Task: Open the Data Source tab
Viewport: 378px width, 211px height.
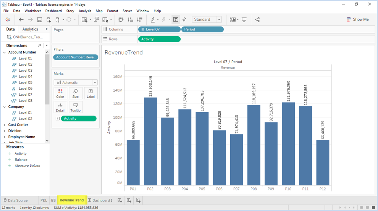Action: coord(16,200)
